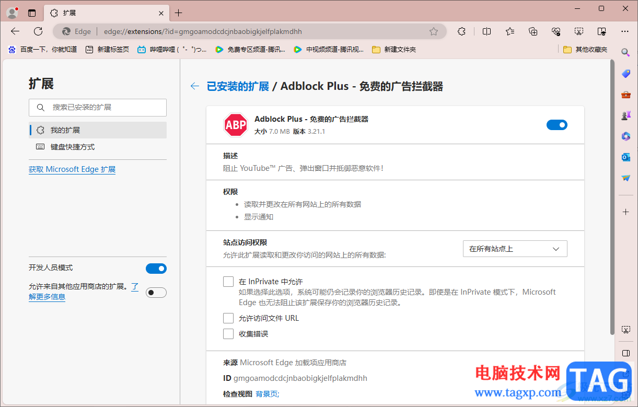Click the sidebar screenshot icon
Image resolution: width=638 pixels, height=407 pixels.
pos(625,330)
